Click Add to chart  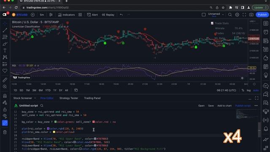(x=224, y=106)
